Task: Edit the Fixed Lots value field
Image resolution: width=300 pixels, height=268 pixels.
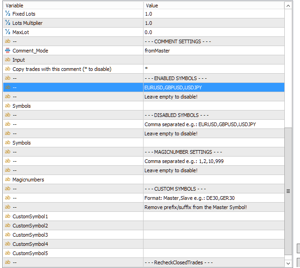Action: coord(213,14)
